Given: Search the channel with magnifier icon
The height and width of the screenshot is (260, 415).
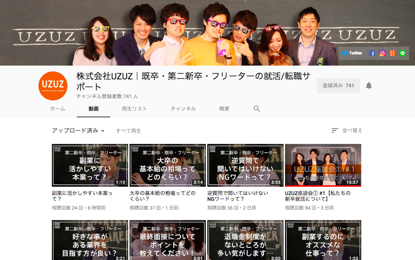Looking at the screenshot, I should (x=257, y=109).
